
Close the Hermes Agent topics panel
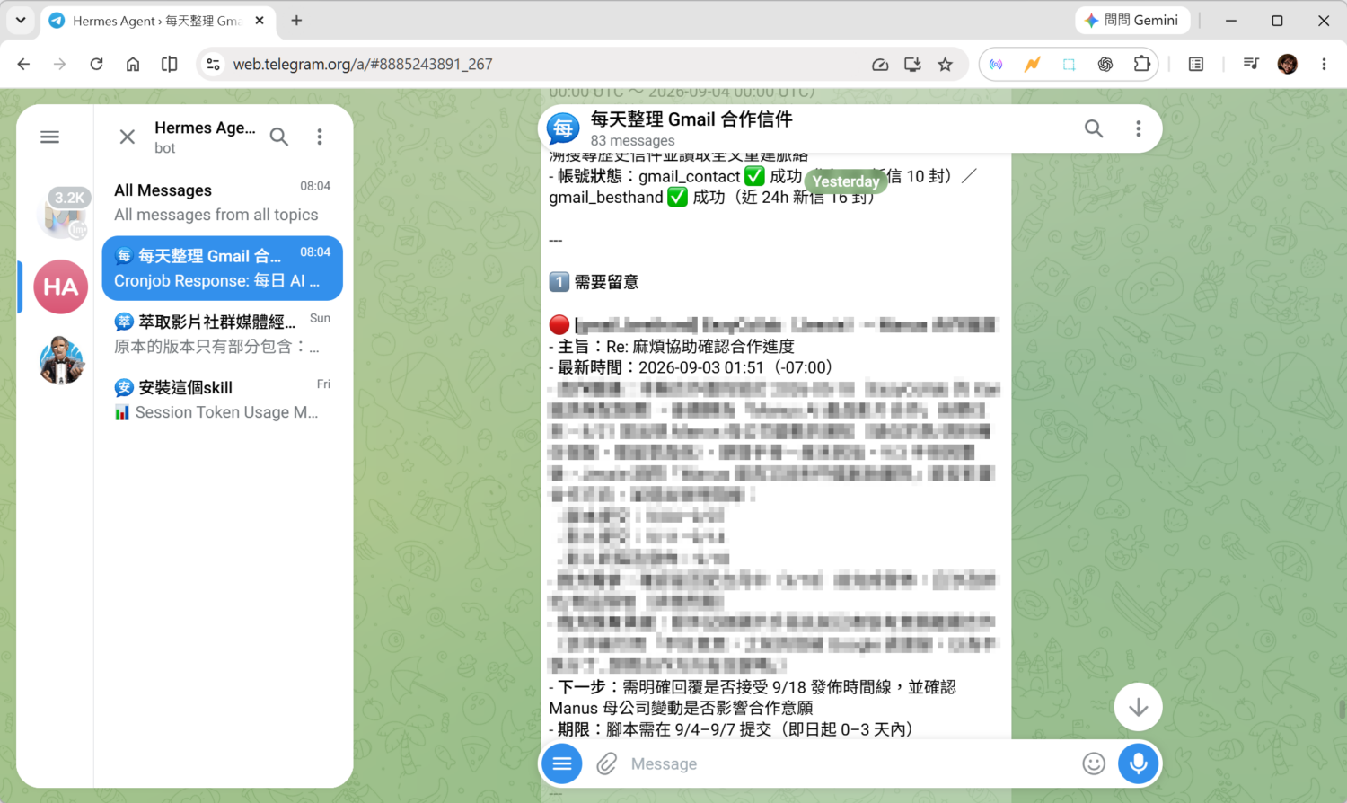(128, 137)
